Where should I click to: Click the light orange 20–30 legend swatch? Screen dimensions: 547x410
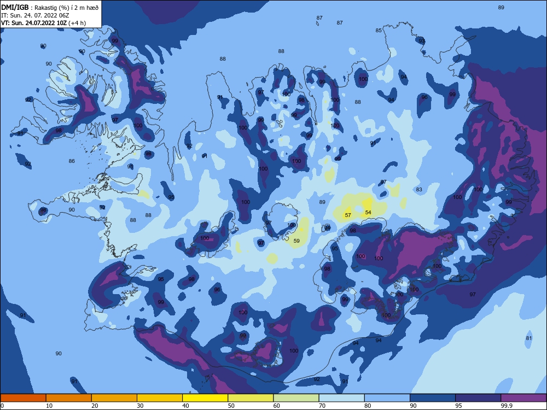(114, 398)
